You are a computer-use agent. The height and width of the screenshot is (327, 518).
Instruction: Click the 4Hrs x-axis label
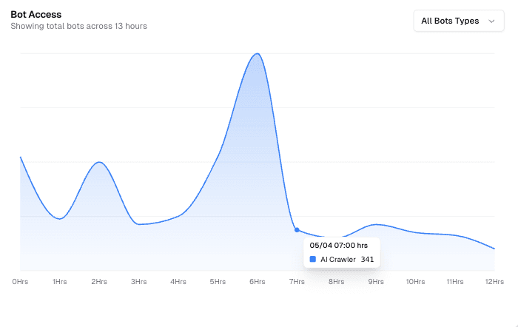click(178, 282)
